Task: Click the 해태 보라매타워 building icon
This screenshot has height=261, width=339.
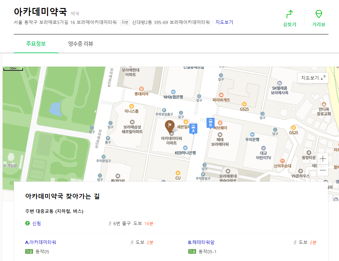Action: pos(220,135)
